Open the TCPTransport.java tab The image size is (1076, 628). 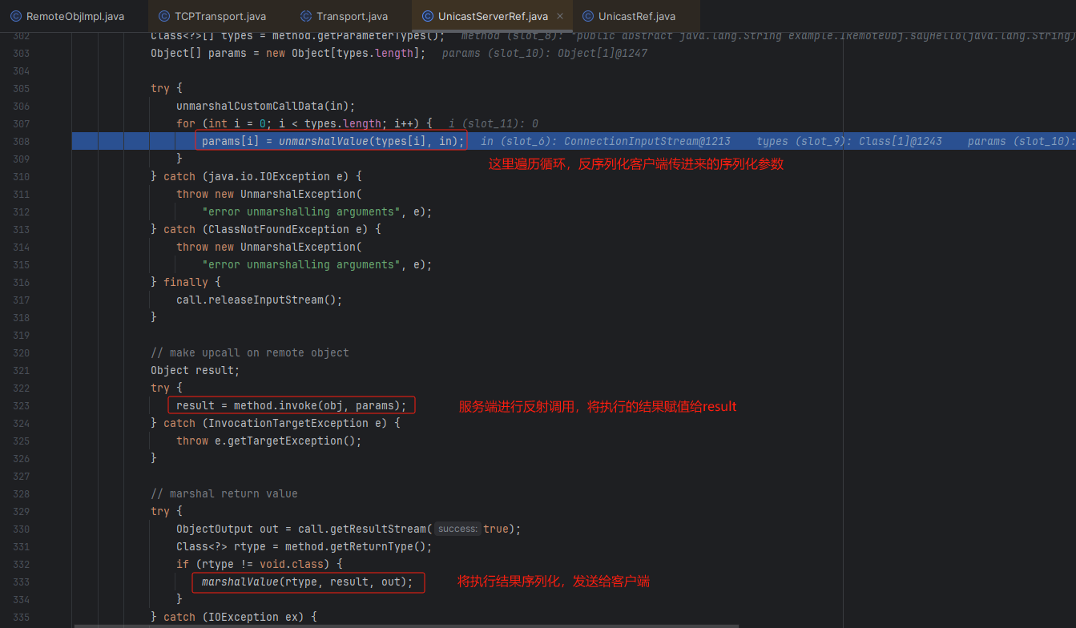(220, 16)
